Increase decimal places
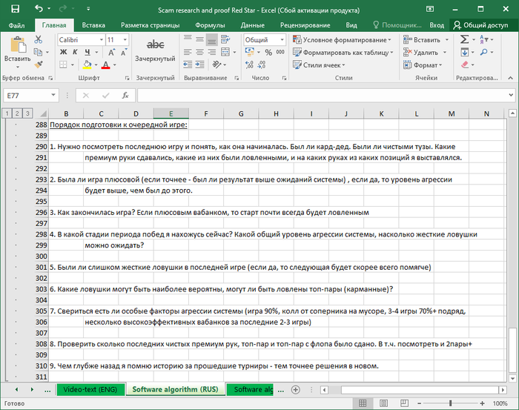The image size is (519, 410). [x=249, y=65]
